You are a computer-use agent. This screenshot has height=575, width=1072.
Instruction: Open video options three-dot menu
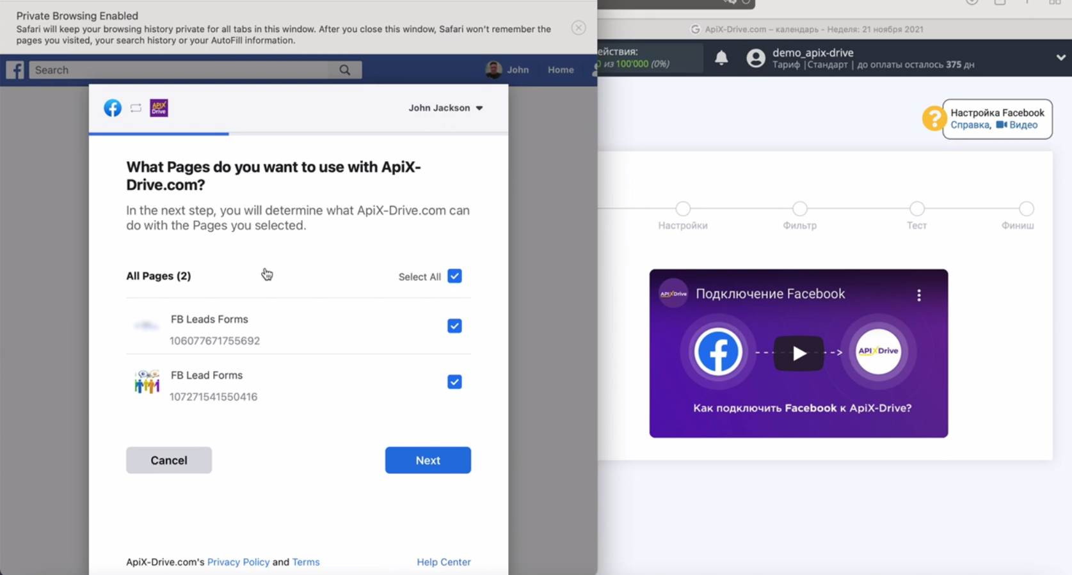coord(919,295)
